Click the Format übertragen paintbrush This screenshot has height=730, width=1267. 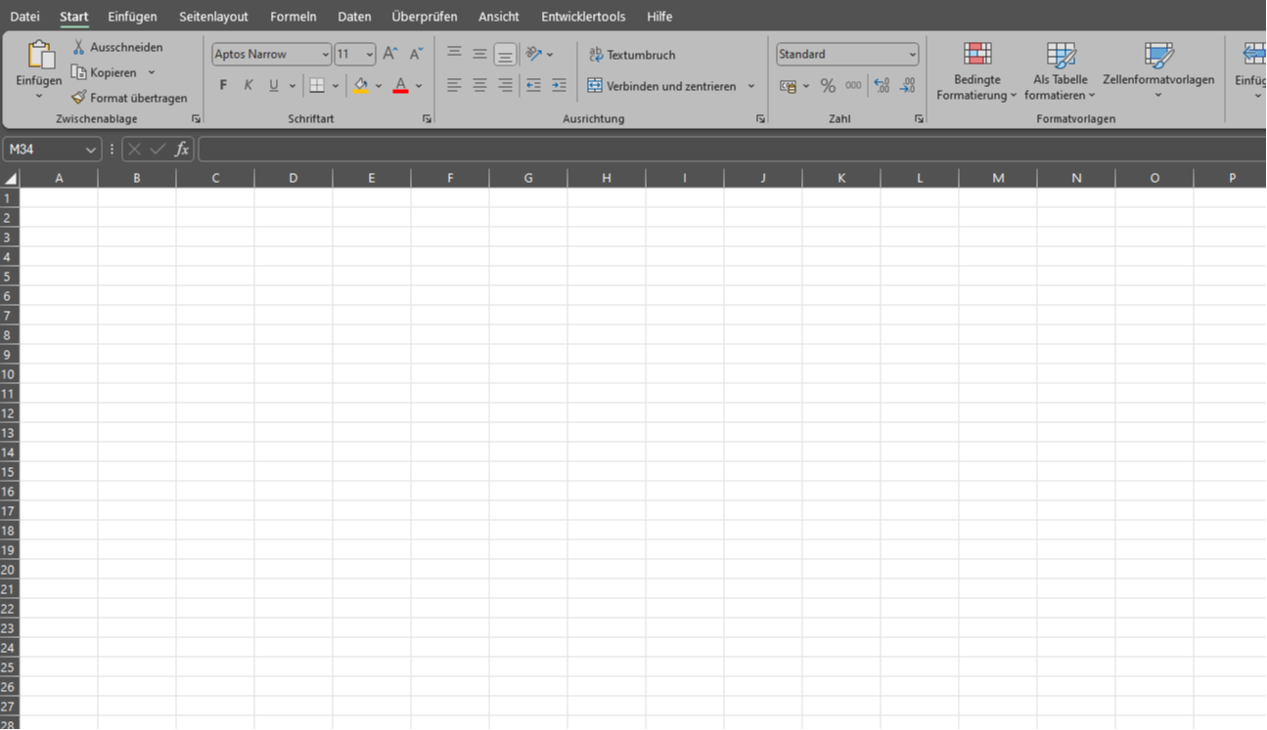(x=78, y=98)
